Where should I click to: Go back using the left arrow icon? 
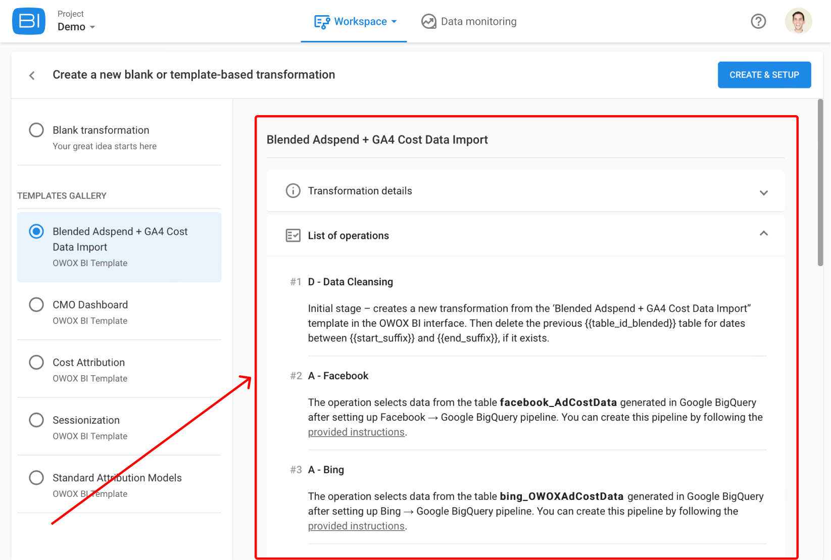coord(32,75)
